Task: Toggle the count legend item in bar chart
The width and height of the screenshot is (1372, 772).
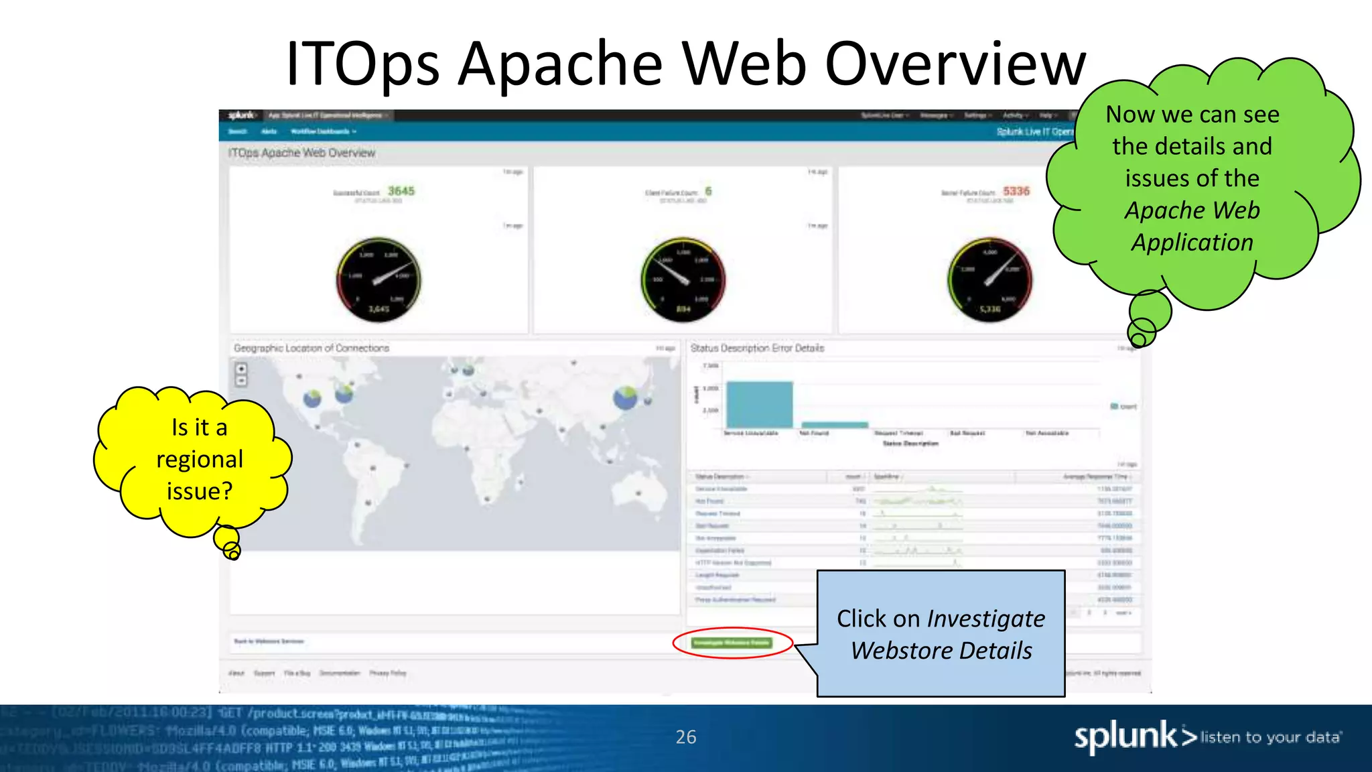Action: (x=1123, y=407)
